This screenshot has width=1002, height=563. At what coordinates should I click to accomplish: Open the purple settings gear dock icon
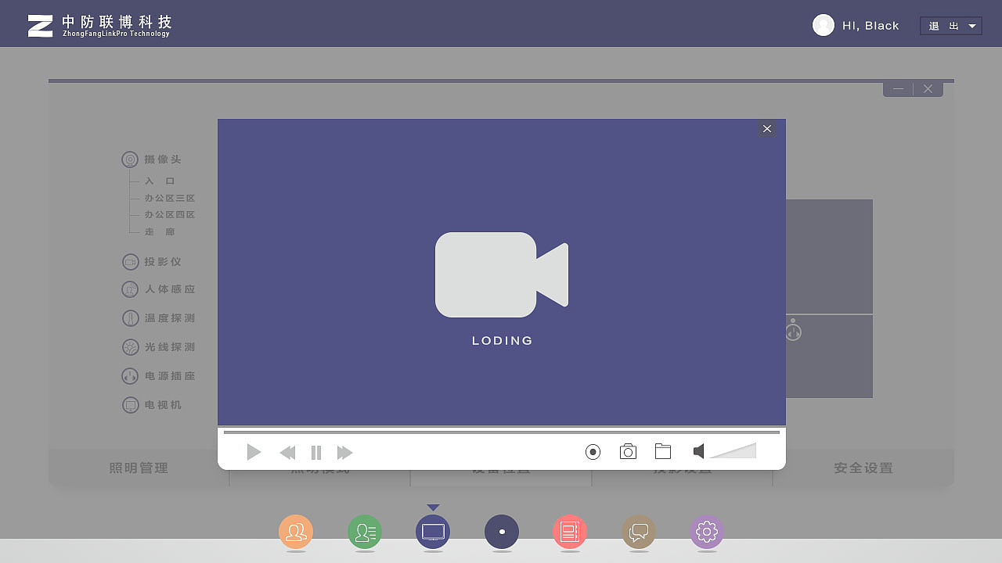click(x=707, y=532)
